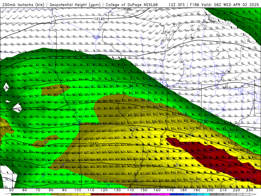Select the 50 value on the color scale

click(11, 190)
